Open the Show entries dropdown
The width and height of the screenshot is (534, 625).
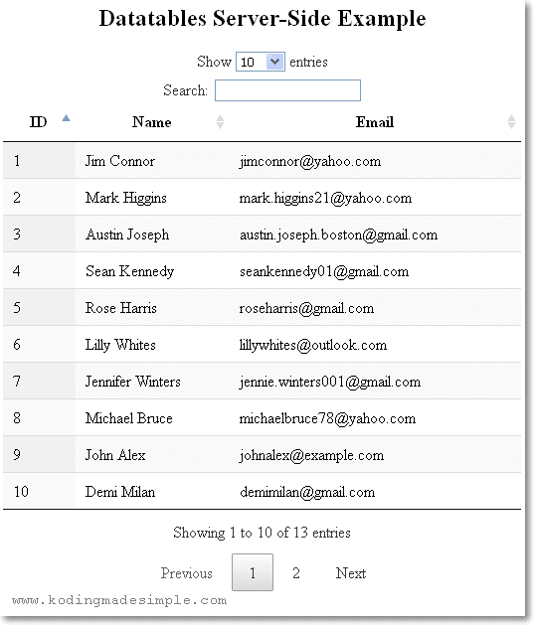[x=260, y=62]
